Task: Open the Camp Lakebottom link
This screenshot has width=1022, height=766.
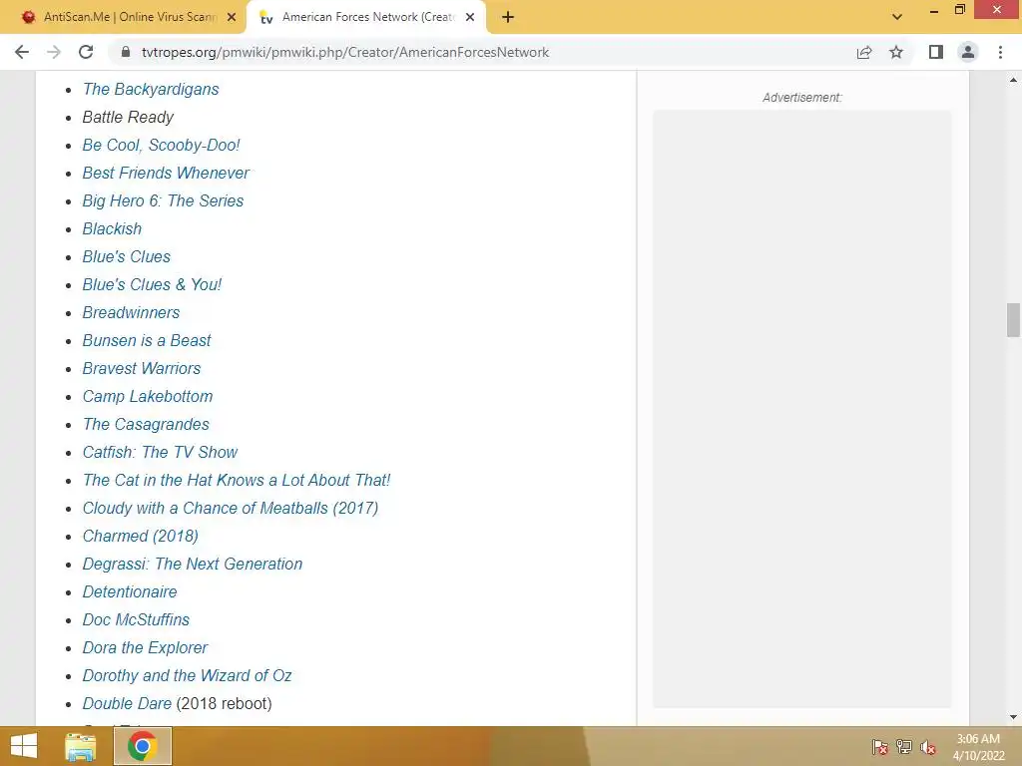Action: click(x=148, y=397)
